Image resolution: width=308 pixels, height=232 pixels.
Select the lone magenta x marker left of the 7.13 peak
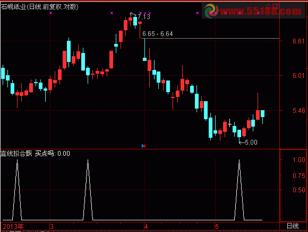112,13
